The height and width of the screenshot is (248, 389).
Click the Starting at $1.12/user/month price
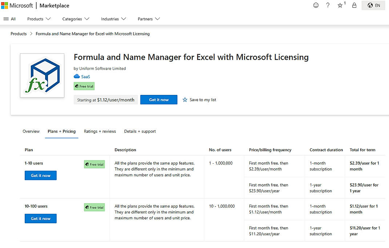[x=106, y=100]
